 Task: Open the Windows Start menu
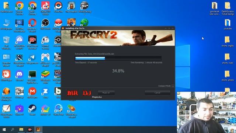tap(4, 130)
